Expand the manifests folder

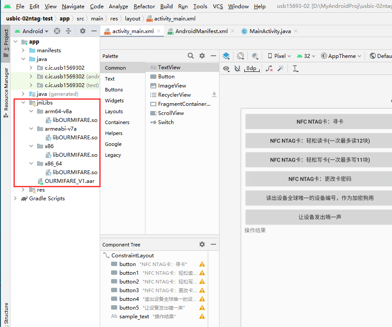pos(23,50)
